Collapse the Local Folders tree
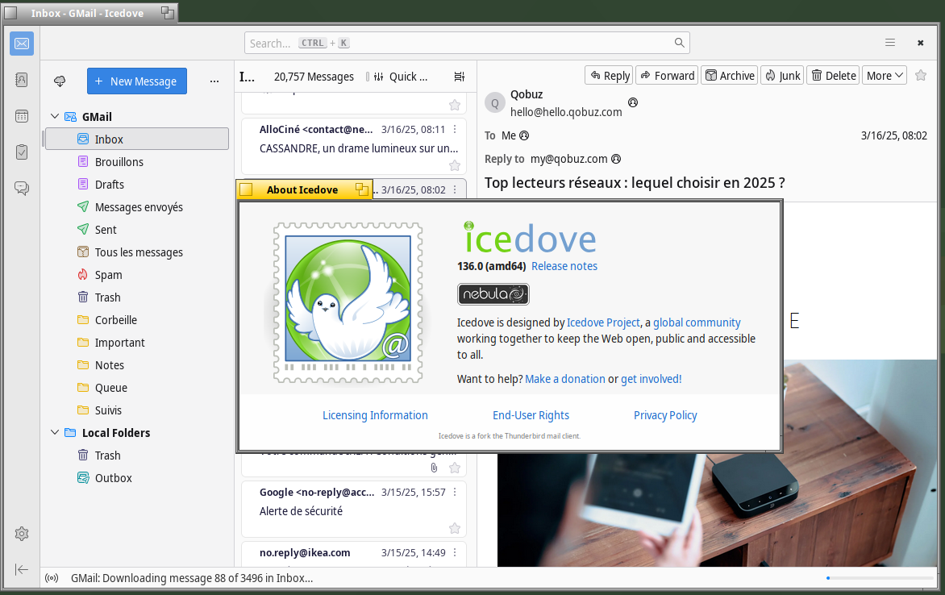This screenshot has width=945, height=595. point(55,432)
